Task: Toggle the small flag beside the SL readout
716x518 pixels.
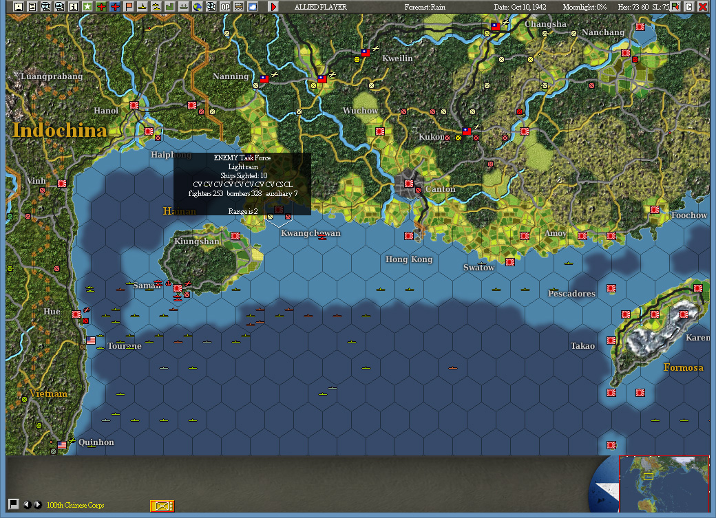Action: [674, 6]
